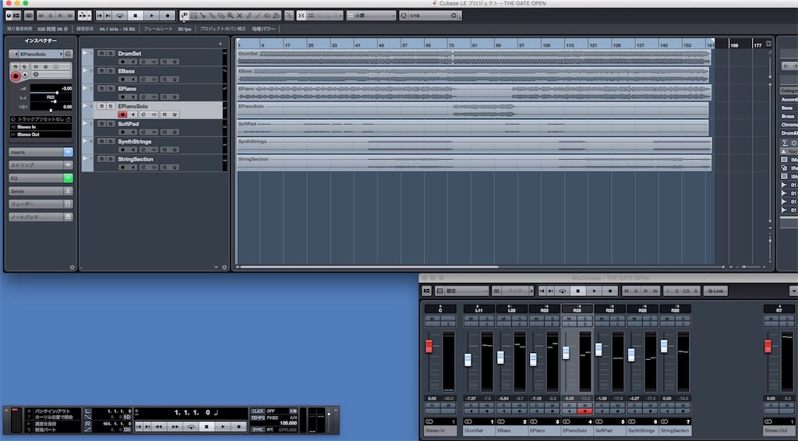
Task: Open the track preset field トラックプリセットなし
Action: (x=41, y=119)
